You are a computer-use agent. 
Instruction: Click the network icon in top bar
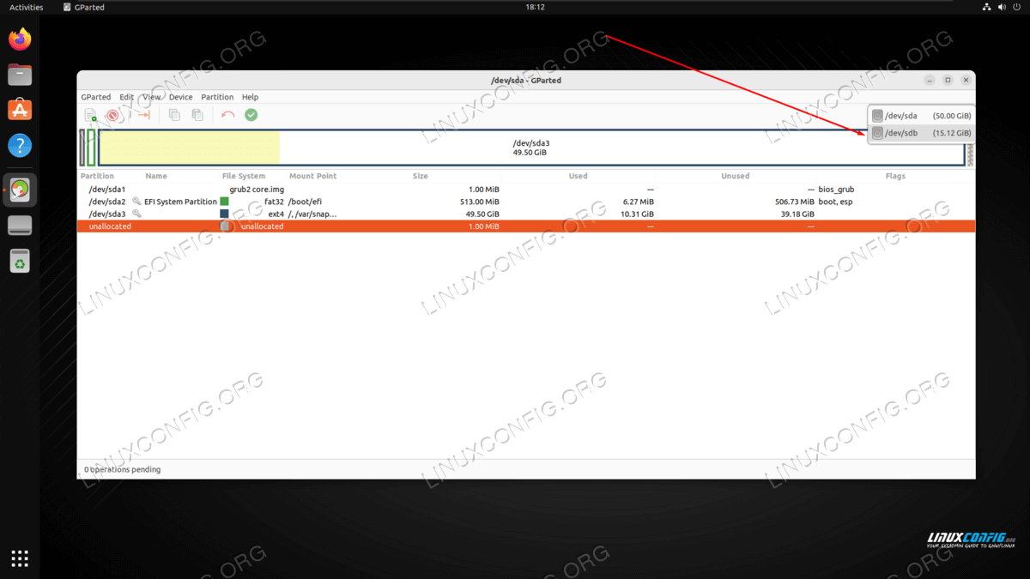(x=986, y=7)
